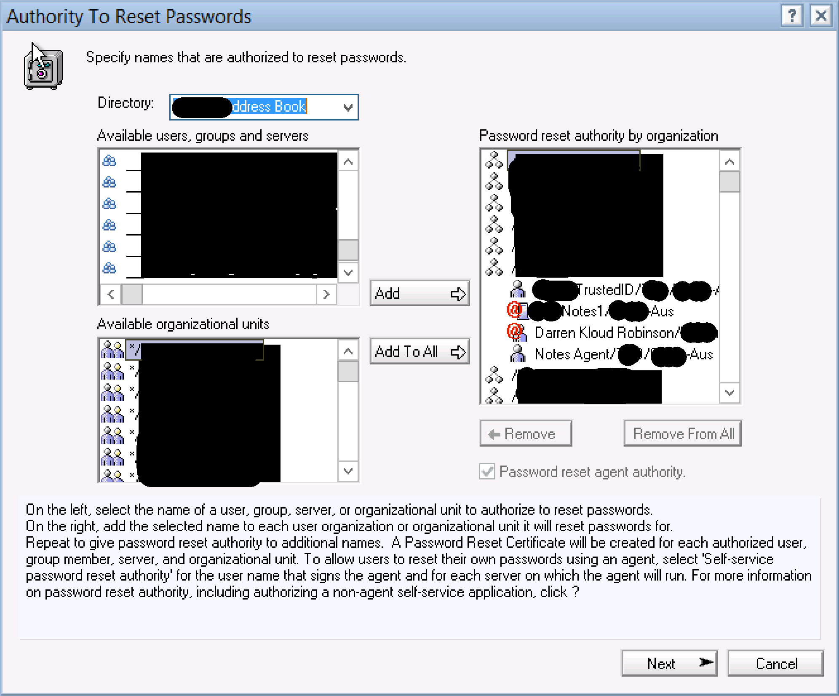Cancel the Authority To Reset Passwords dialog
Screen dimensions: 839x696
776,664
